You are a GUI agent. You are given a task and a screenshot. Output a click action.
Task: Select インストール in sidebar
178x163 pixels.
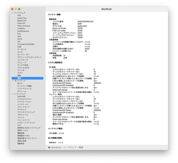pos(23,104)
